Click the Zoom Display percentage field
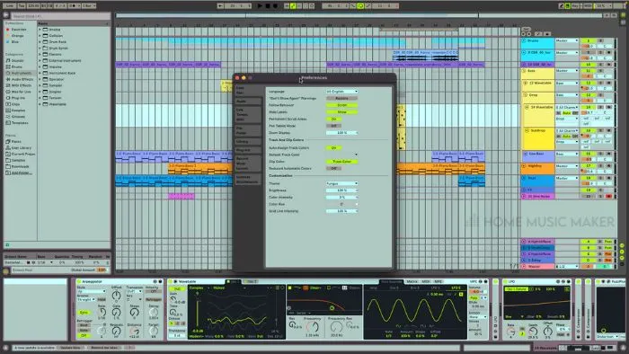This screenshot has height=354, width=629. click(x=341, y=133)
